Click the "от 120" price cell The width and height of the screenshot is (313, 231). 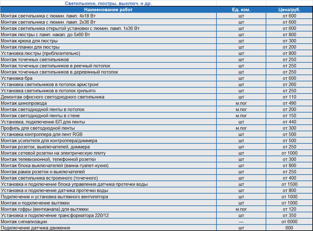click(x=289, y=209)
